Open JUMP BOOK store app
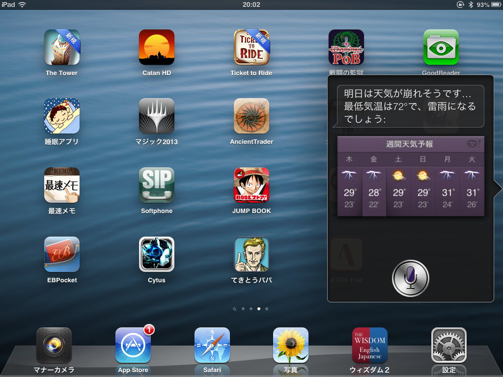The image size is (503, 377). coord(251,186)
